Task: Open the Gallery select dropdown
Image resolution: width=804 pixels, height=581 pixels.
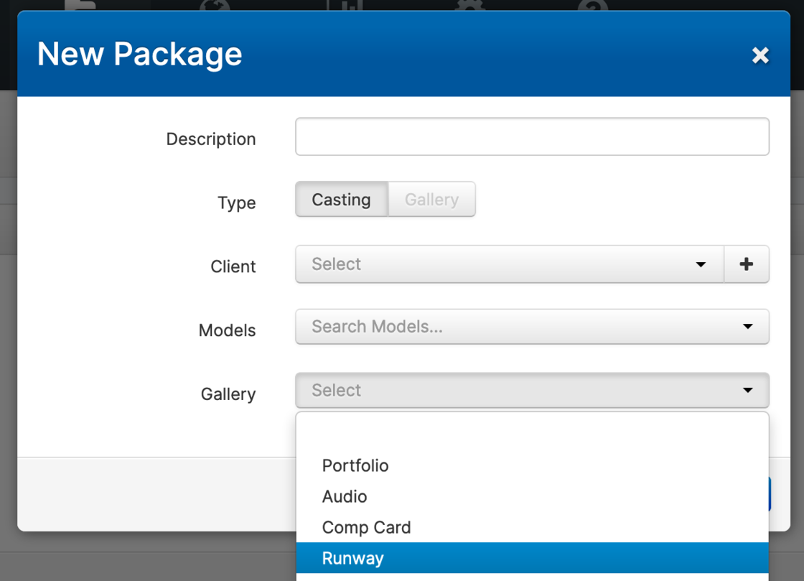Action: [532, 390]
